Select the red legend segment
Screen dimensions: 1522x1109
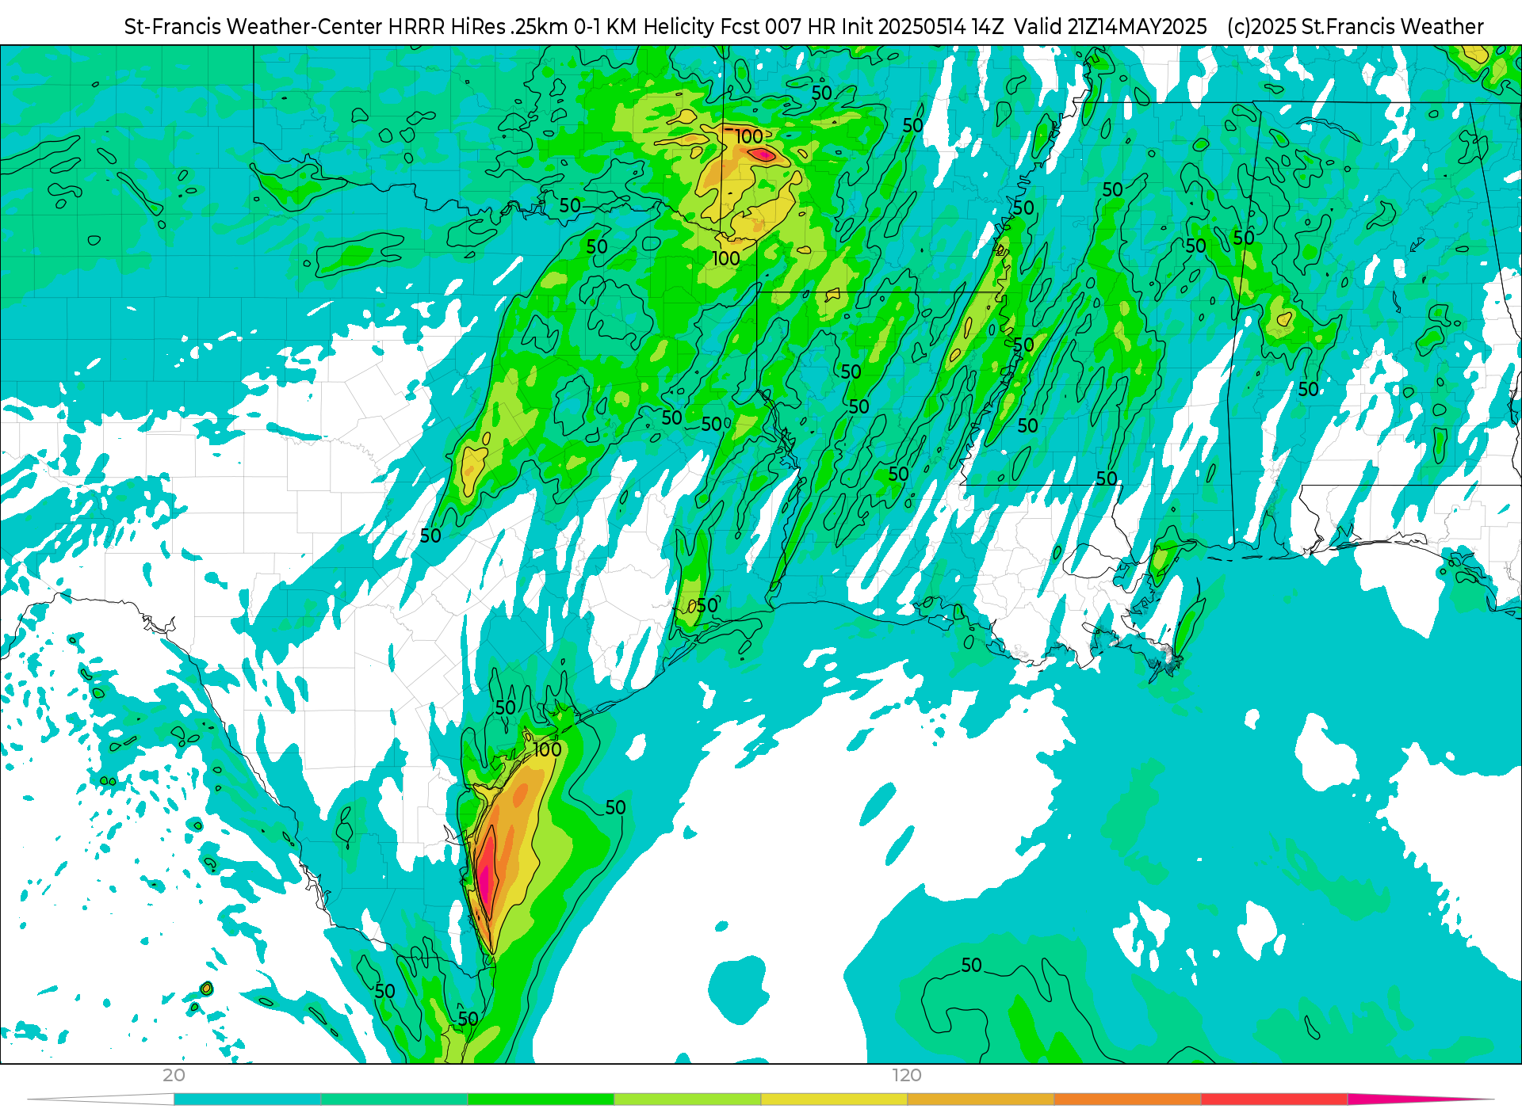[x=1274, y=1099]
